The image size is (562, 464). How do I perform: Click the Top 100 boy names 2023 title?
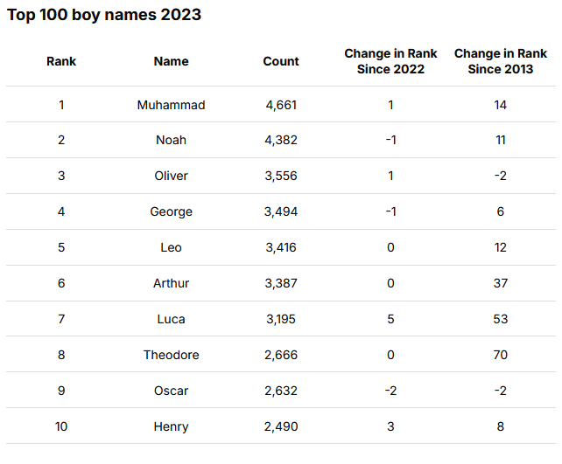[x=104, y=15]
